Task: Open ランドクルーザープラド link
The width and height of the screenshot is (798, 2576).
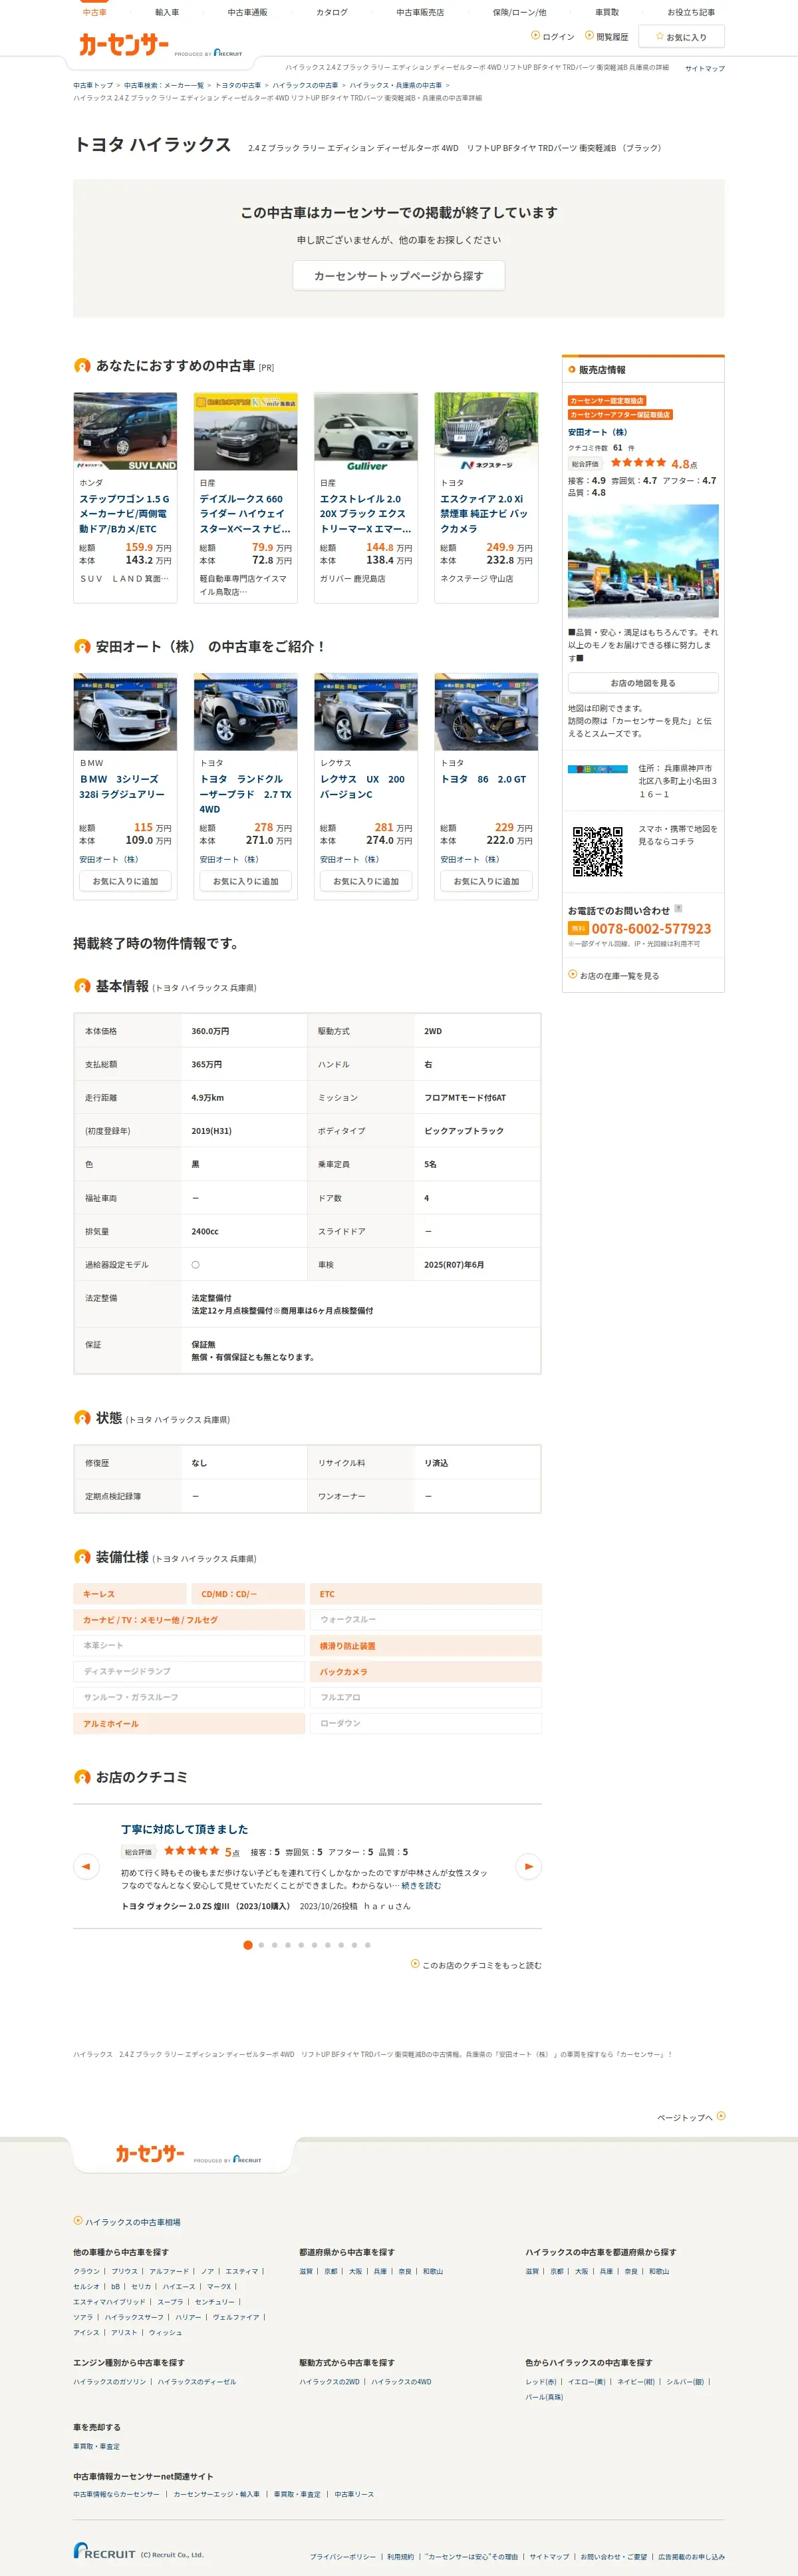Action: click(x=245, y=793)
